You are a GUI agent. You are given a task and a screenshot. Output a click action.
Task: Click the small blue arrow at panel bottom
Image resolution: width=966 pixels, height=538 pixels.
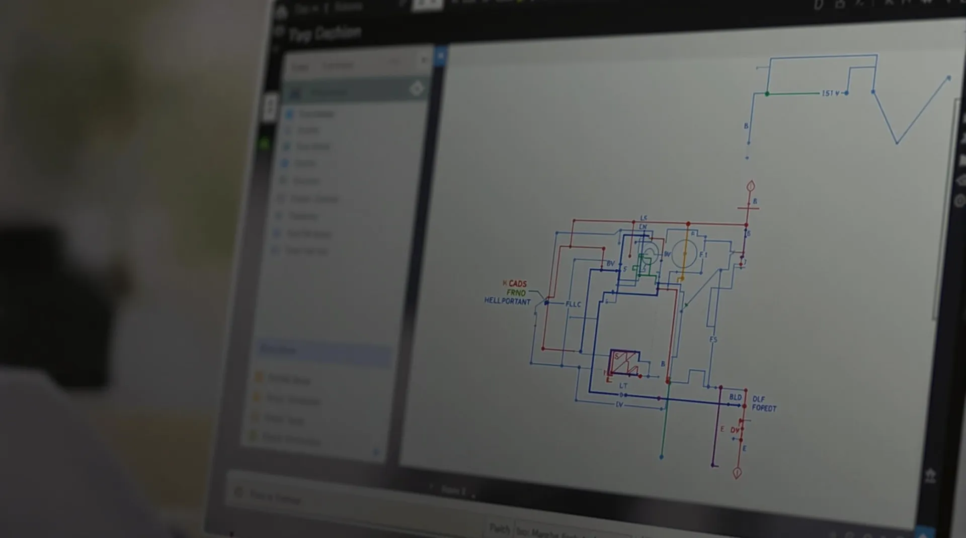[x=376, y=453]
